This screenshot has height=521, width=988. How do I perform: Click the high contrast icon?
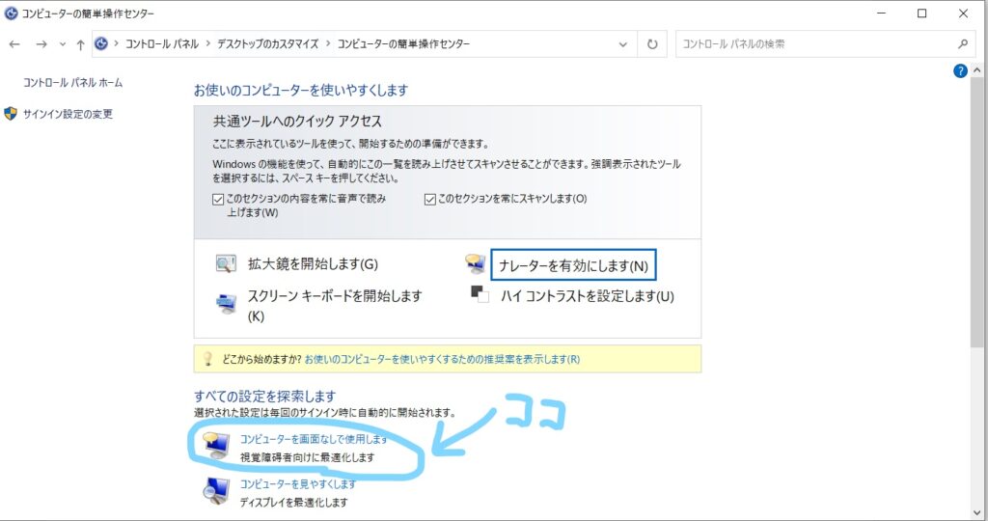pos(480,294)
